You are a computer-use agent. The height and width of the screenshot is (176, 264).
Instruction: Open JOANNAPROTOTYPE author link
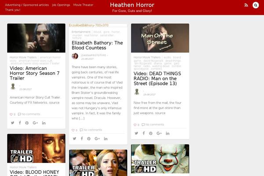coord(93,55)
